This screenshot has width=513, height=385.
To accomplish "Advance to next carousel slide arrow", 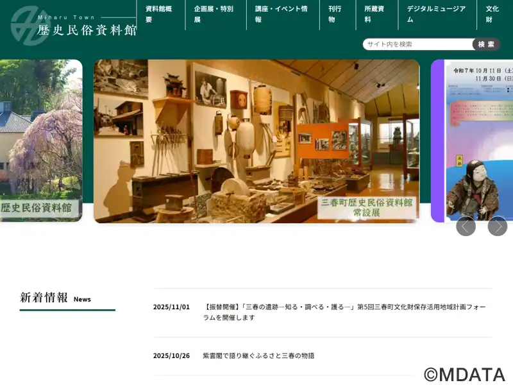I will click(497, 226).
